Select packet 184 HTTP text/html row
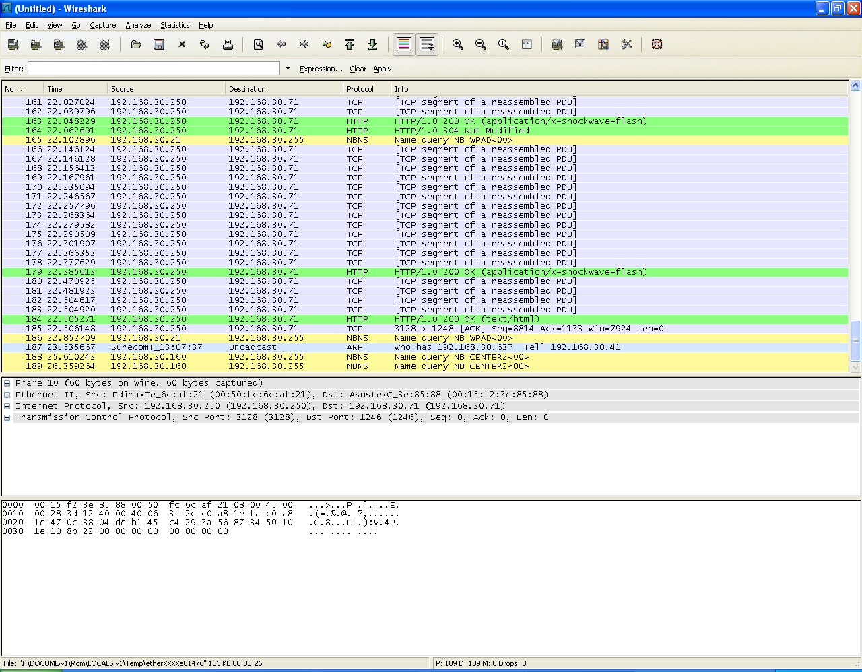Image resolution: width=862 pixels, height=672 pixels. coord(425,319)
